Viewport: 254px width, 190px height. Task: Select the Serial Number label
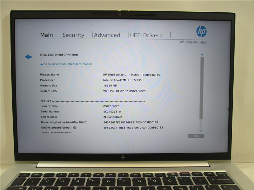[50, 111]
